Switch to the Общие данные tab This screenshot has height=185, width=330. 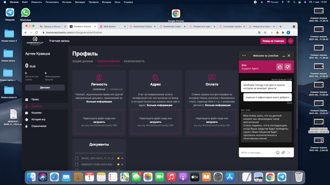(x=82, y=62)
